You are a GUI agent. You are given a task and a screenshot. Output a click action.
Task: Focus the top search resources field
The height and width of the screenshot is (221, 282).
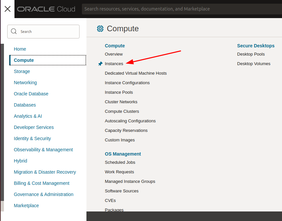[182, 9]
